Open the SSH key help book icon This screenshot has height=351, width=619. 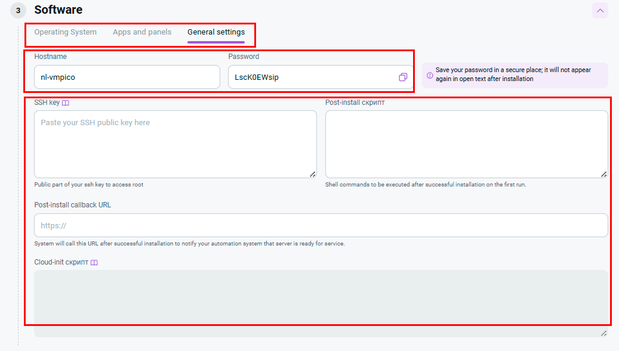(x=66, y=102)
